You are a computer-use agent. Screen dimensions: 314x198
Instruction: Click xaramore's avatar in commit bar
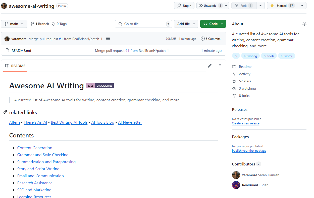pyautogui.click(x=7, y=39)
